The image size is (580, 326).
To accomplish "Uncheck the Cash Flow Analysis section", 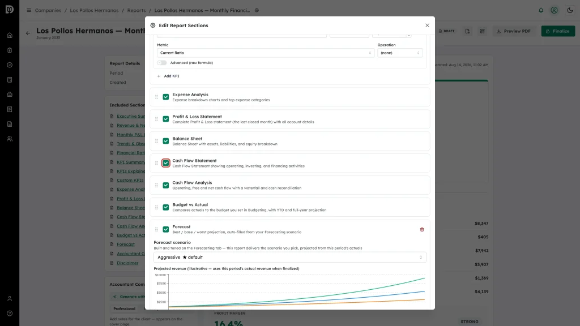I will 166,185.
